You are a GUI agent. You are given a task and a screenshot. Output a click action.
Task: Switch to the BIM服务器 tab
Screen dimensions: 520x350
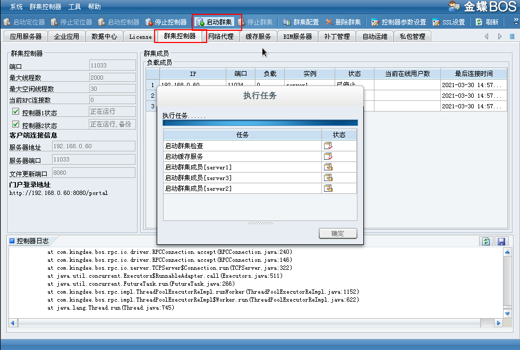pyautogui.click(x=297, y=36)
